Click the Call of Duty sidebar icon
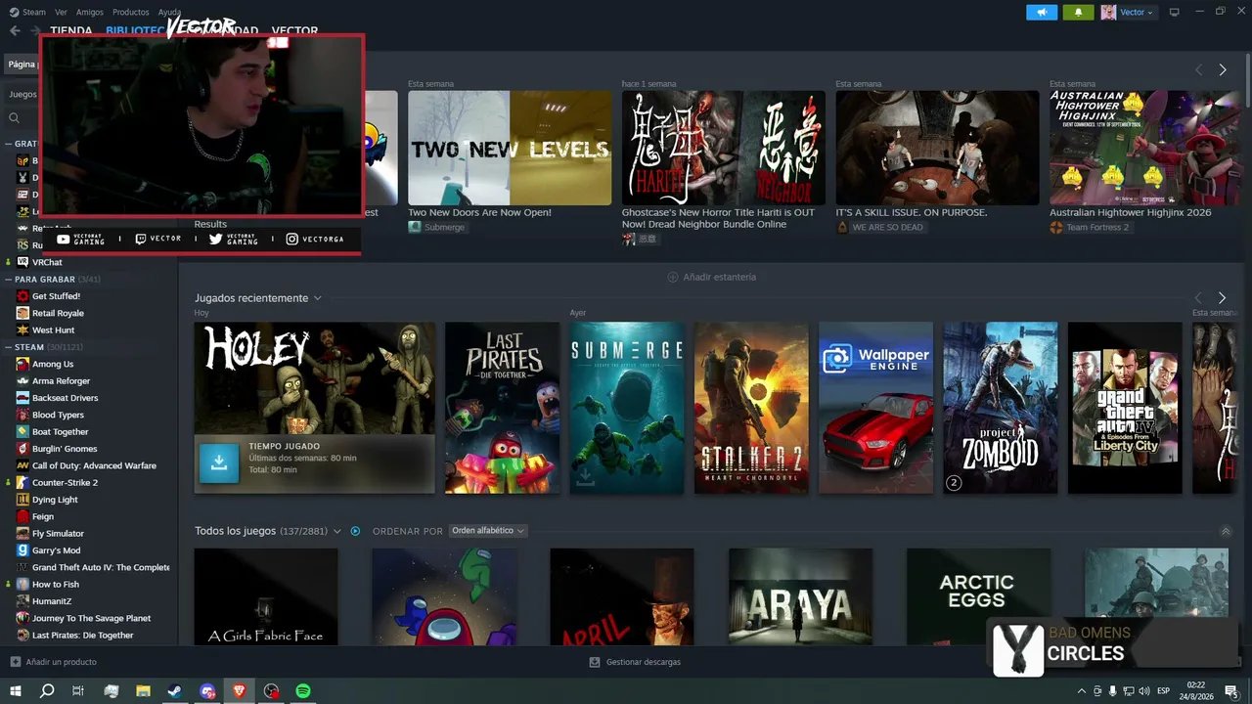The image size is (1252, 704). [x=22, y=465]
